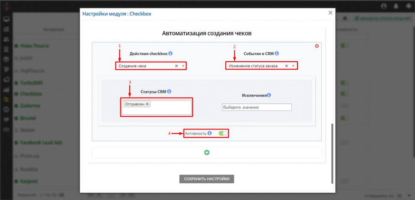Image resolution: width=415 pixels, height=200 pixels.
Task: Open the megaphone icon in left sidebar
Action: pyautogui.click(x=6, y=80)
